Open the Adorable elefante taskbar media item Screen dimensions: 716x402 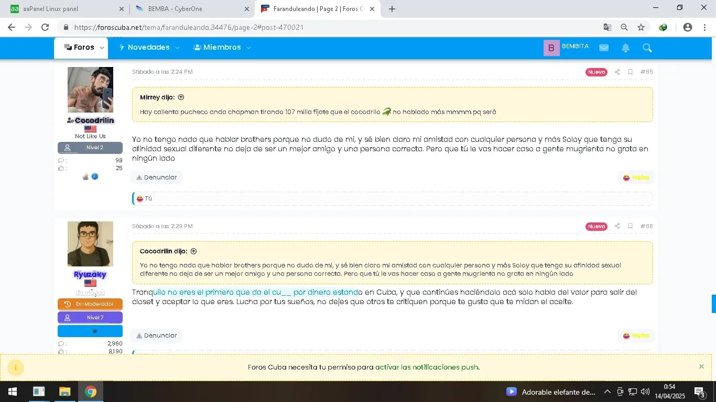(551, 392)
